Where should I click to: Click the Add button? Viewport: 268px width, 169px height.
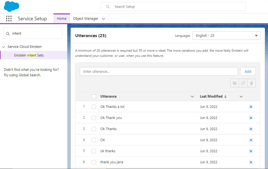coord(248,71)
